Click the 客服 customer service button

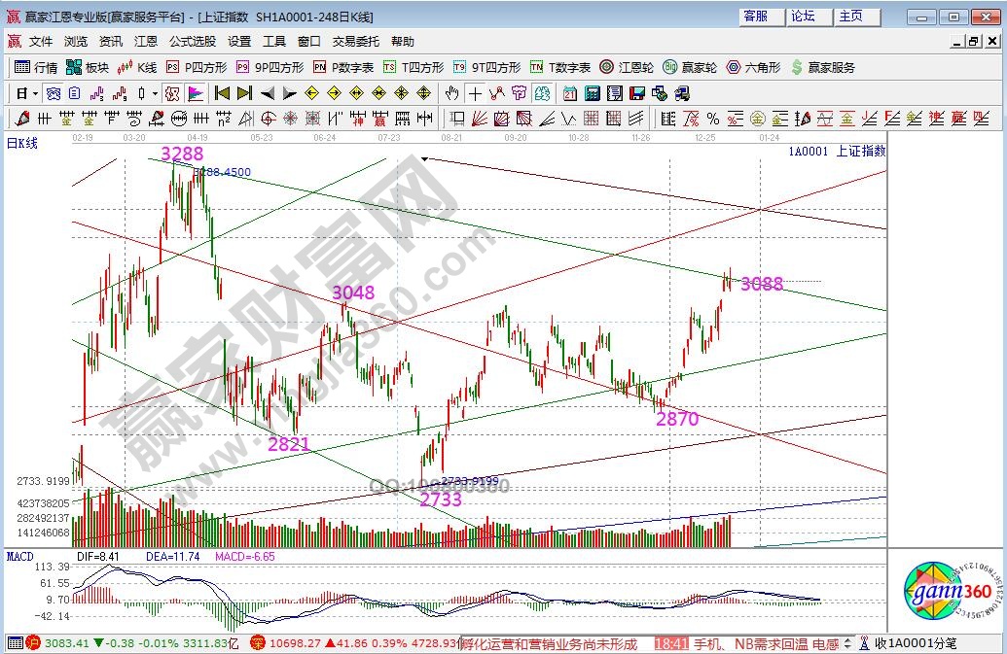pyautogui.click(x=755, y=17)
